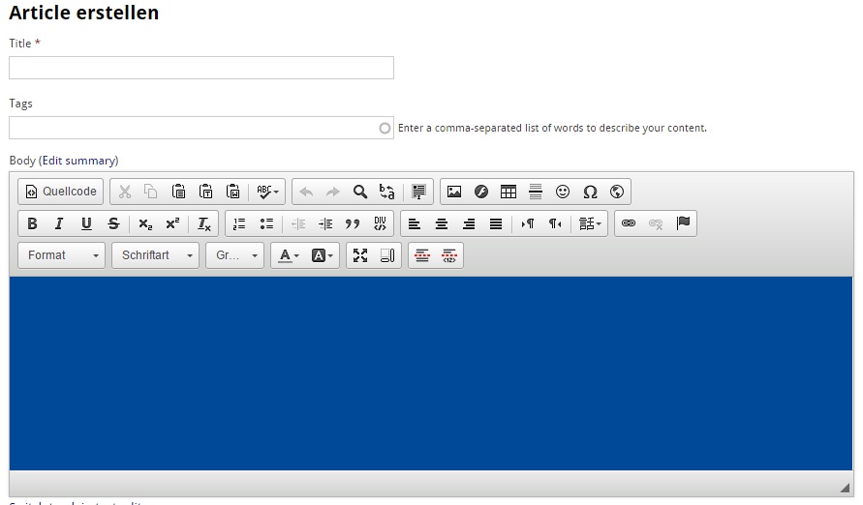Insert an image using the image icon
The height and width of the screenshot is (505, 863).
454,192
